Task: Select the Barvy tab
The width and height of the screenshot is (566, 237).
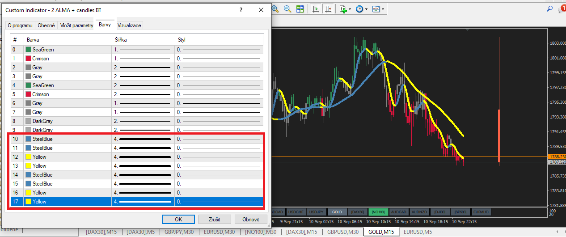Action: 105,25
